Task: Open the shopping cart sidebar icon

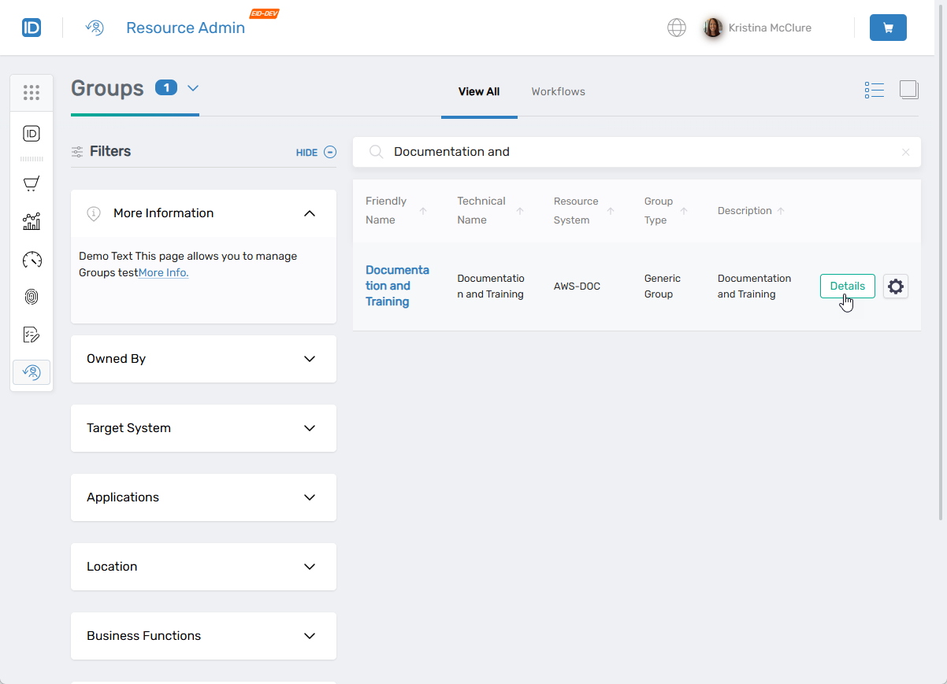Action: click(32, 183)
